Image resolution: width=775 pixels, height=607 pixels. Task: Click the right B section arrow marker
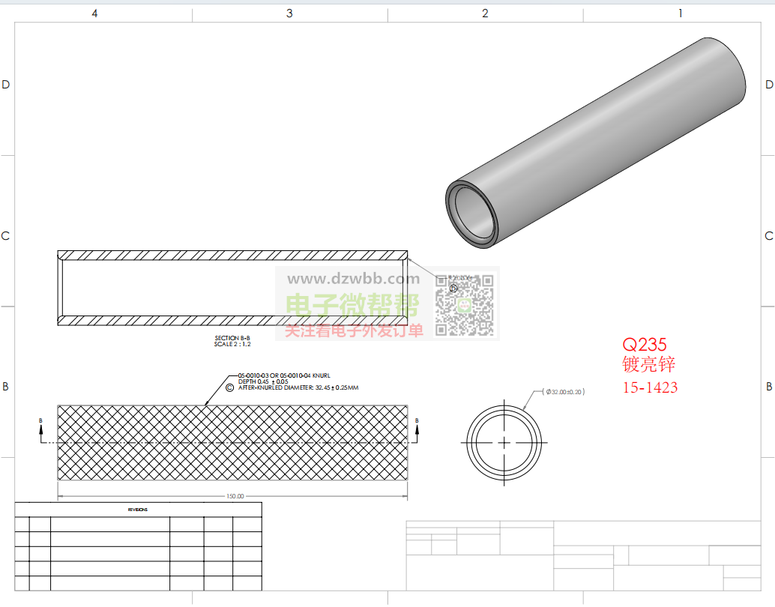417,425
